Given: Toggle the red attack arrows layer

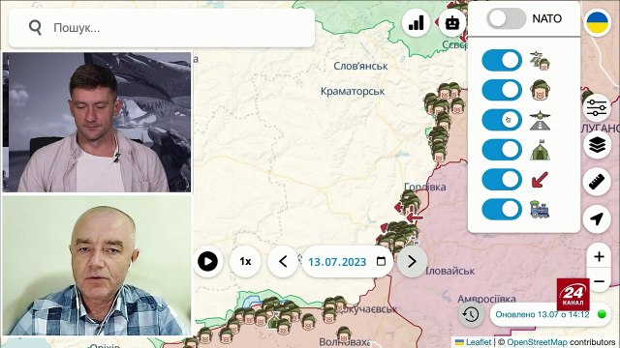Looking at the screenshot, I should coord(502,179).
